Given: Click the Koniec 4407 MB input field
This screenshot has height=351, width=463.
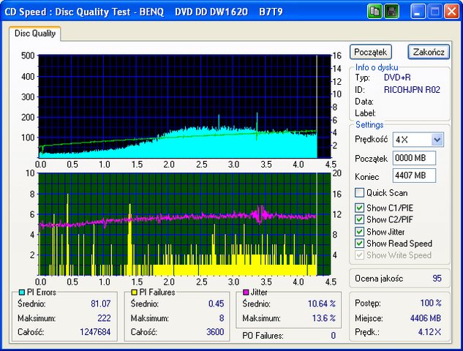Looking at the screenshot, I should pos(414,175).
